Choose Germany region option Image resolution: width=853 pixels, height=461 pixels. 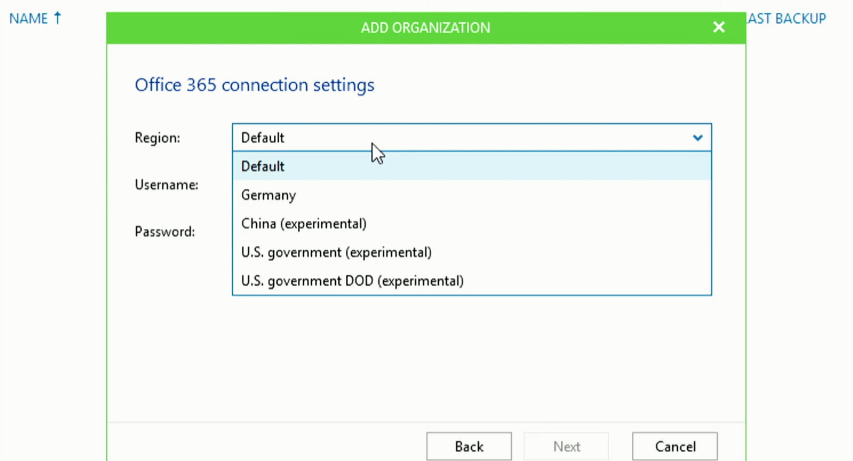[x=472, y=195]
